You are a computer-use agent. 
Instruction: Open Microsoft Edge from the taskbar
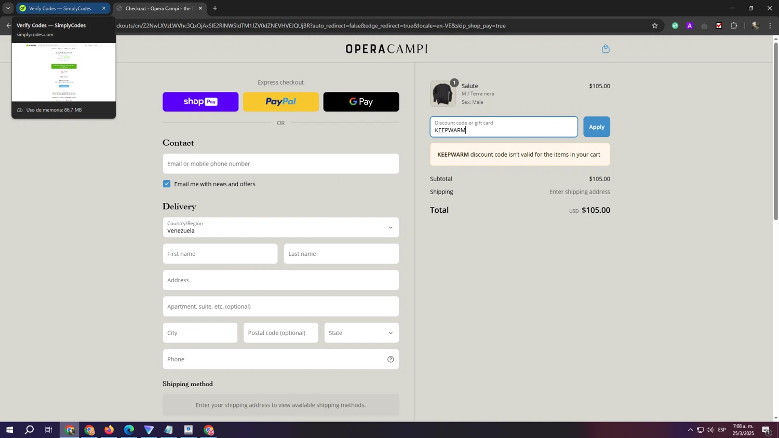[x=129, y=430]
